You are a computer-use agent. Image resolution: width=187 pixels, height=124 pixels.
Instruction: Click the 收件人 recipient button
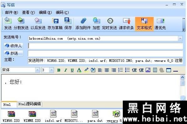pyautogui.click(x=13, y=46)
